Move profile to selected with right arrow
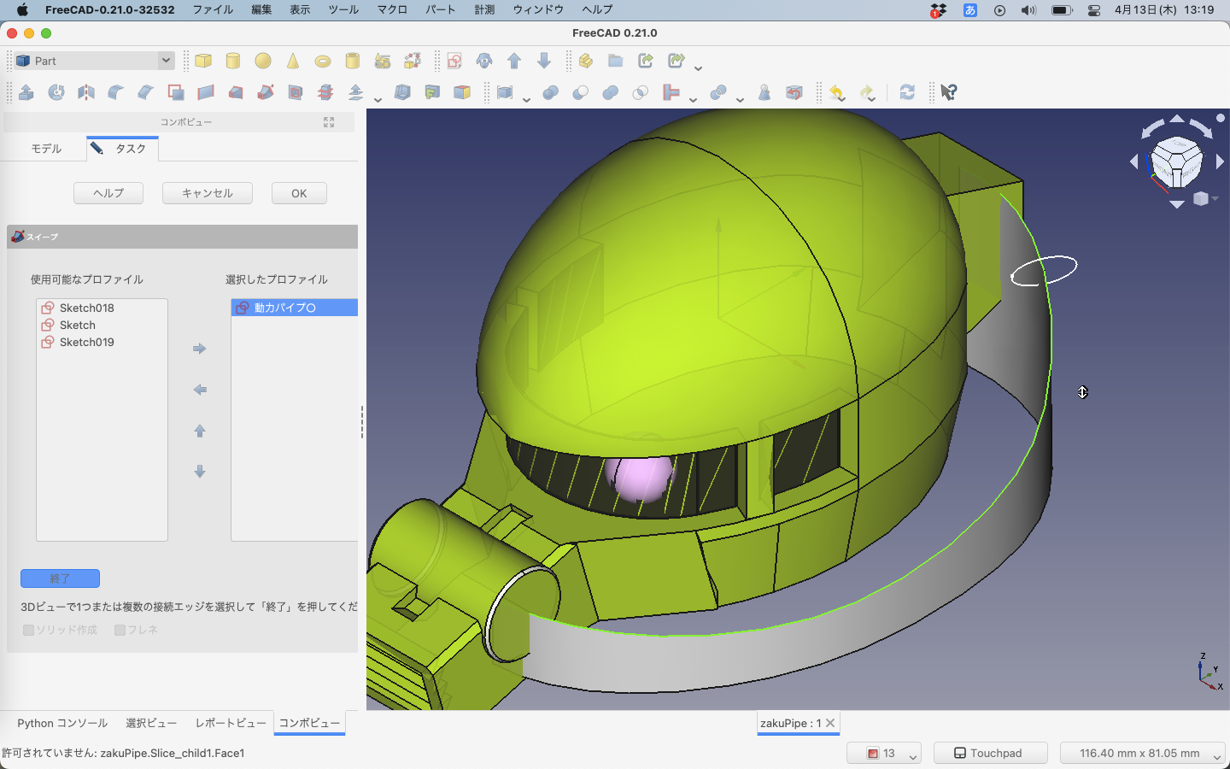The width and height of the screenshot is (1230, 769). pos(200,349)
